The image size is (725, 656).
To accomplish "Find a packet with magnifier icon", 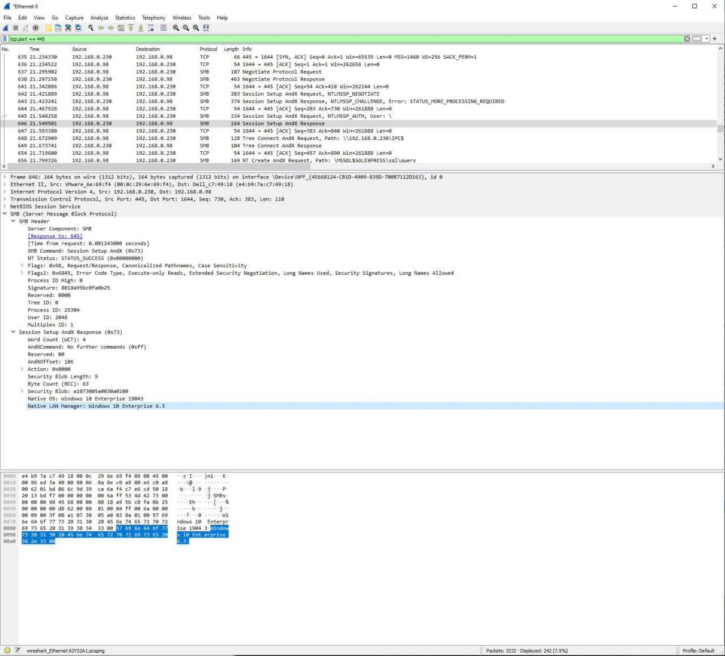I will pos(91,28).
